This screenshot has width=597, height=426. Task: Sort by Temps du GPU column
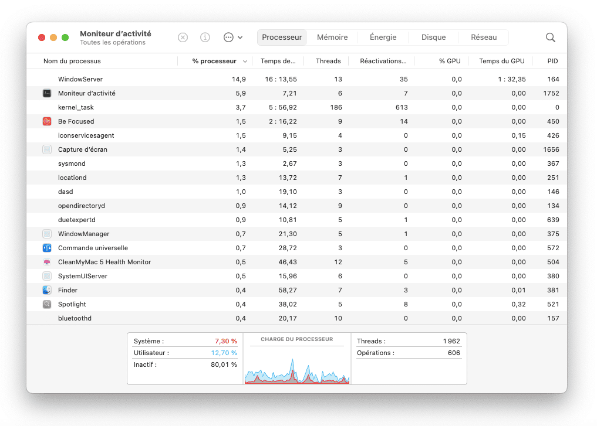(501, 61)
